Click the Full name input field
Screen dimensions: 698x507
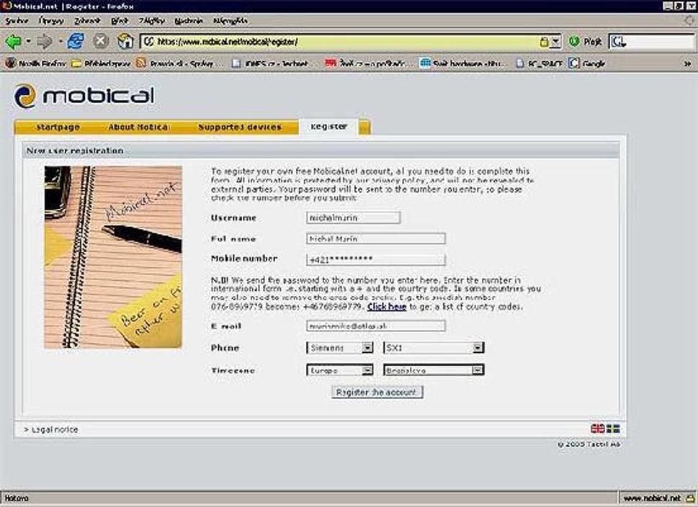[376, 238]
